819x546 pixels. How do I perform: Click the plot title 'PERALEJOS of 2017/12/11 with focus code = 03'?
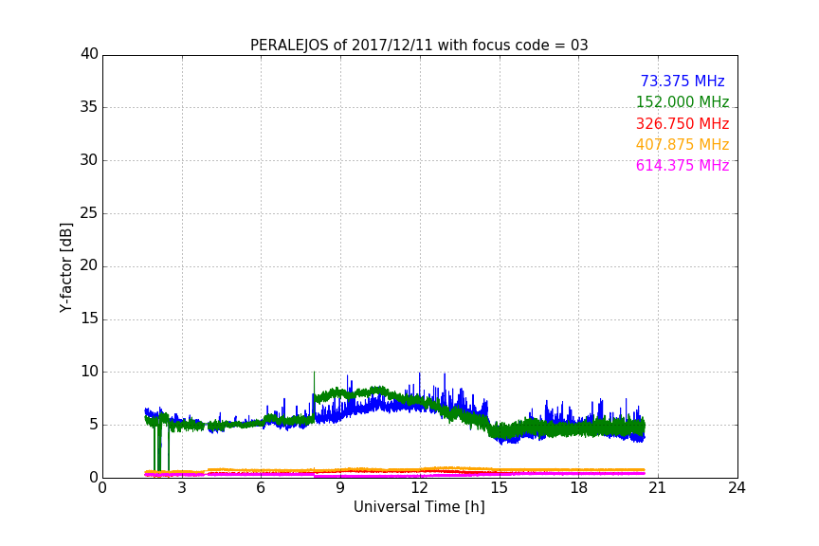pyautogui.click(x=419, y=45)
